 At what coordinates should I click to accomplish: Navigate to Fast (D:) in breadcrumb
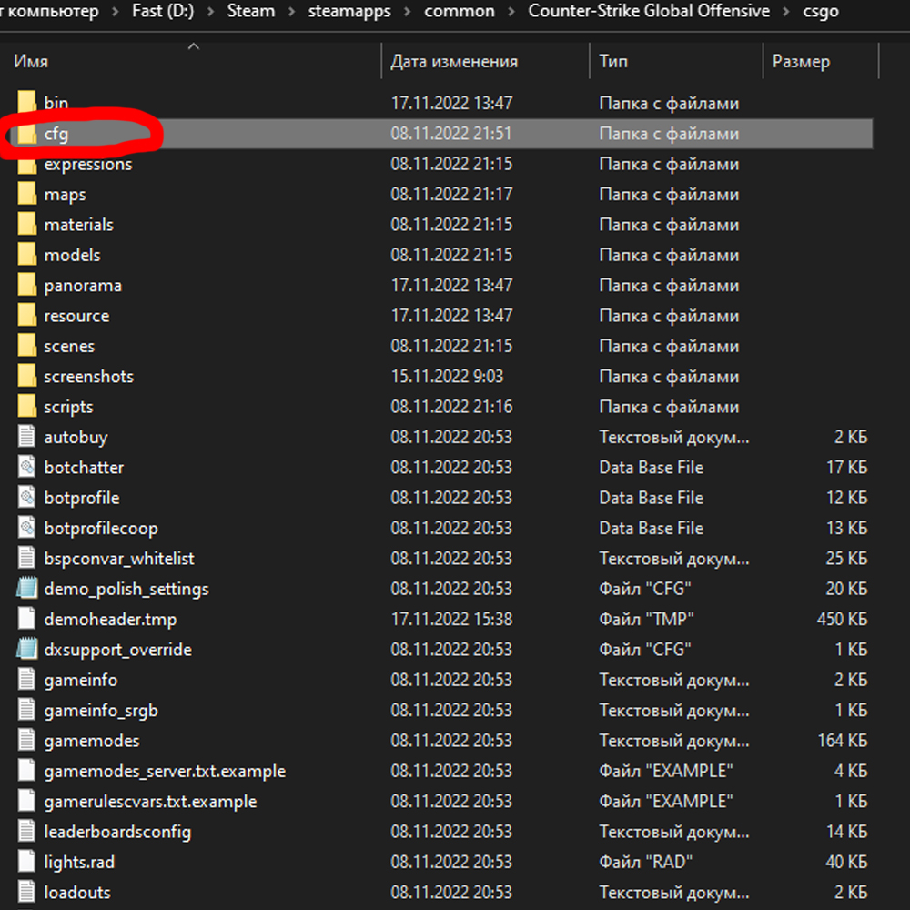pyautogui.click(x=163, y=11)
